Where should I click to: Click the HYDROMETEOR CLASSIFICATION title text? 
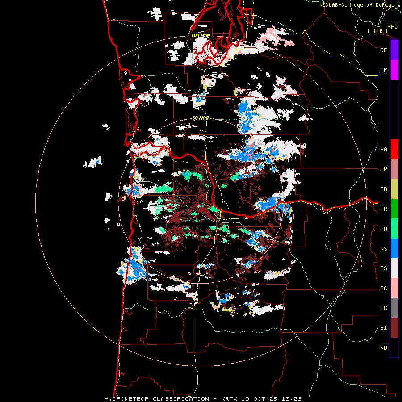(157, 399)
